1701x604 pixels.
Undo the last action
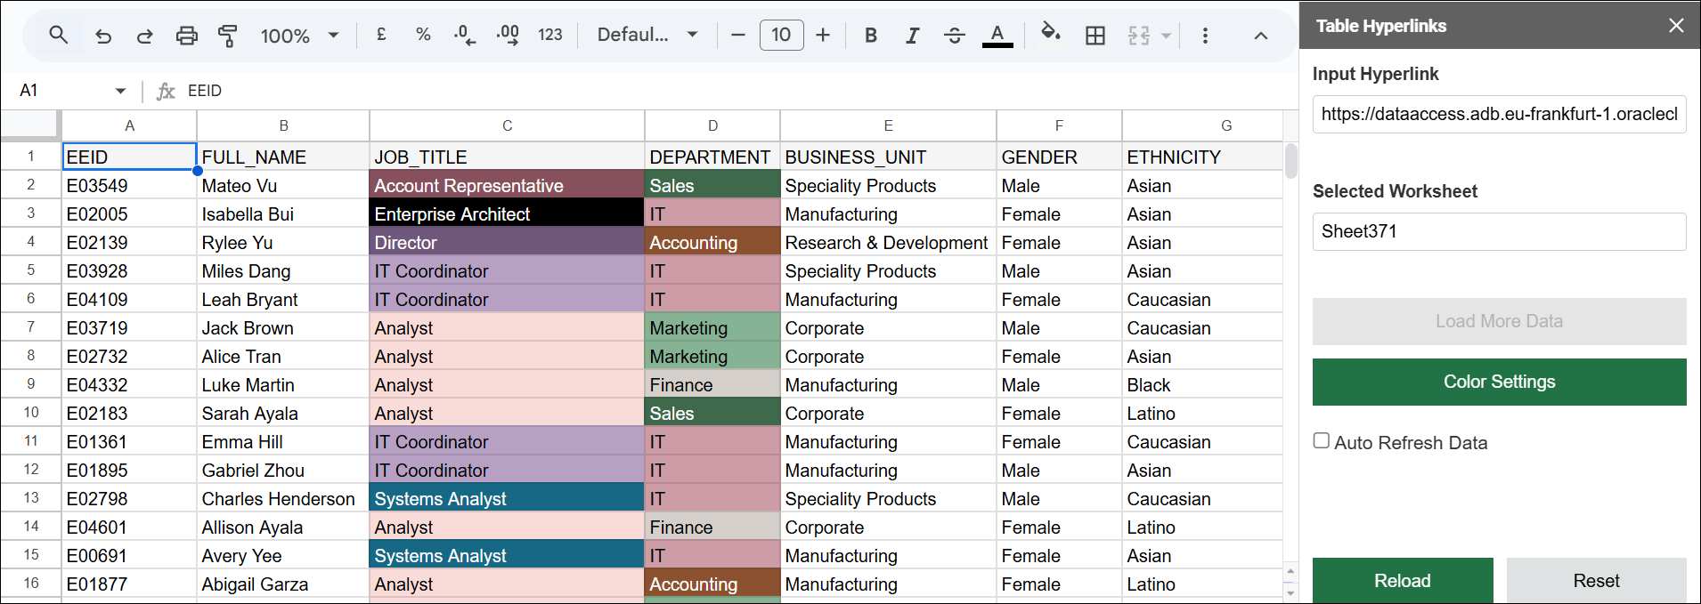tap(103, 36)
